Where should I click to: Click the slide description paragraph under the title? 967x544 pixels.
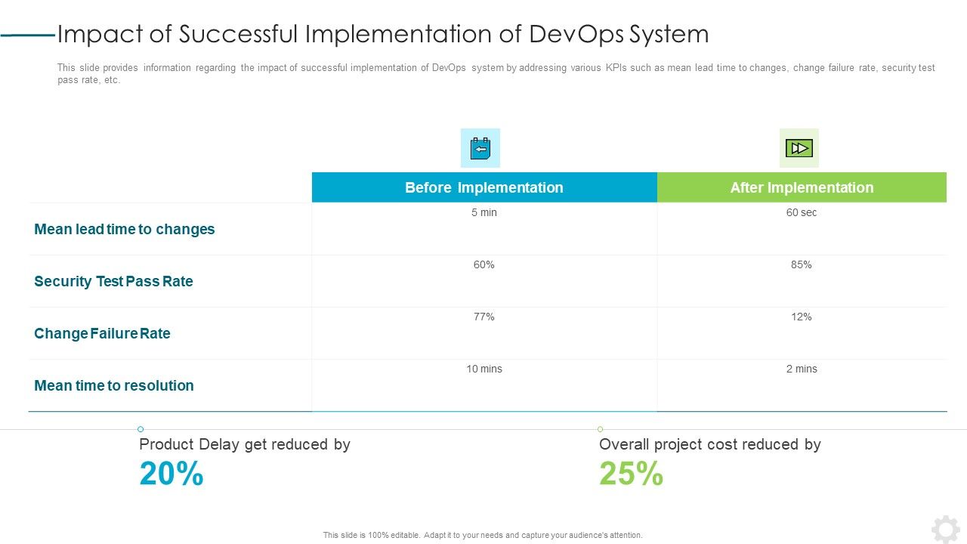tap(496, 73)
